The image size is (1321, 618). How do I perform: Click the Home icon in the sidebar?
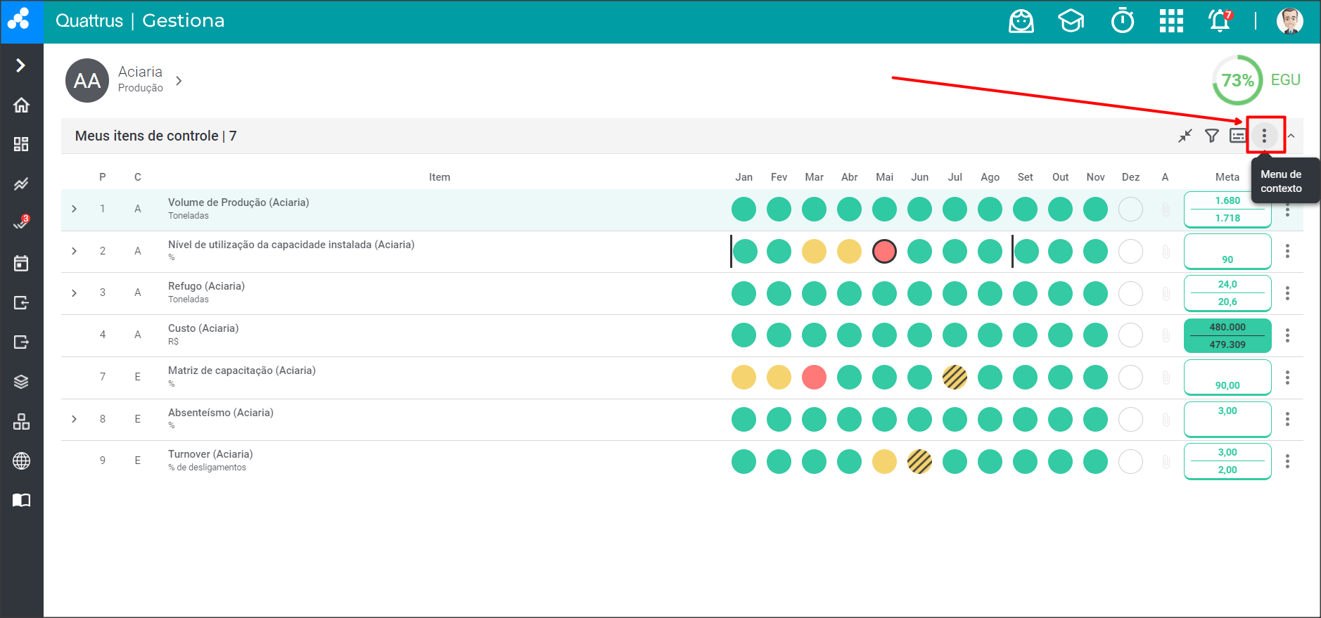point(21,105)
